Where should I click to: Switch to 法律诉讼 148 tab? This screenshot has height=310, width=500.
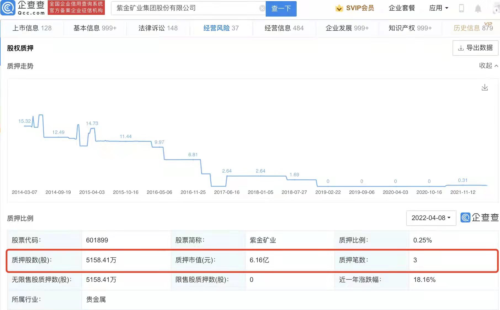coord(158,28)
